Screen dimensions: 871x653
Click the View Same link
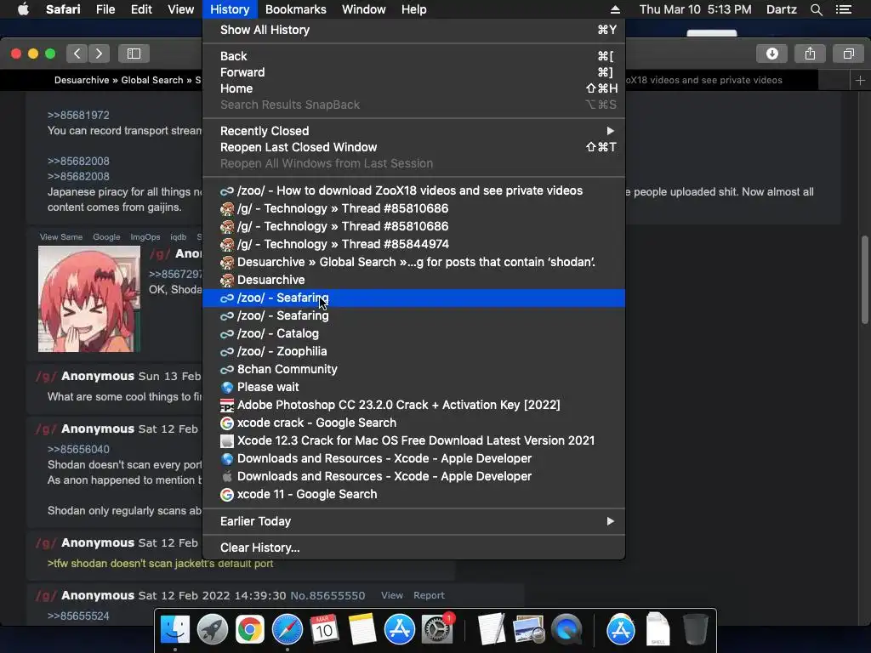61,237
